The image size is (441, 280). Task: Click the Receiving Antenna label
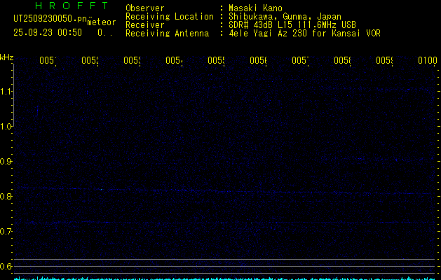coord(167,33)
